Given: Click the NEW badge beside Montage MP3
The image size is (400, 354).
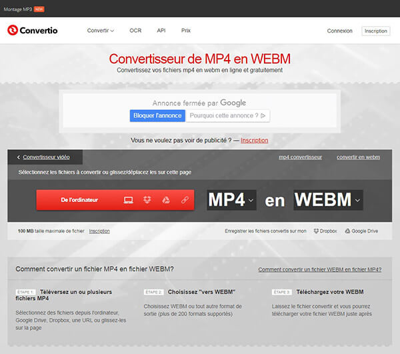Looking at the screenshot, I should (39, 9).
